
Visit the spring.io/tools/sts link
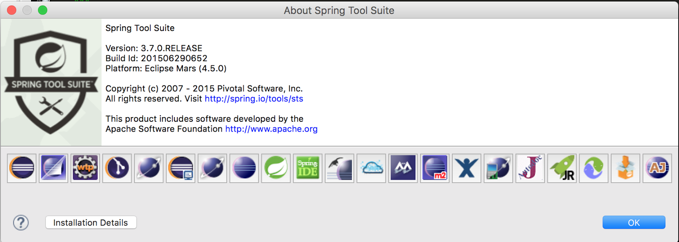pos(254,98)
